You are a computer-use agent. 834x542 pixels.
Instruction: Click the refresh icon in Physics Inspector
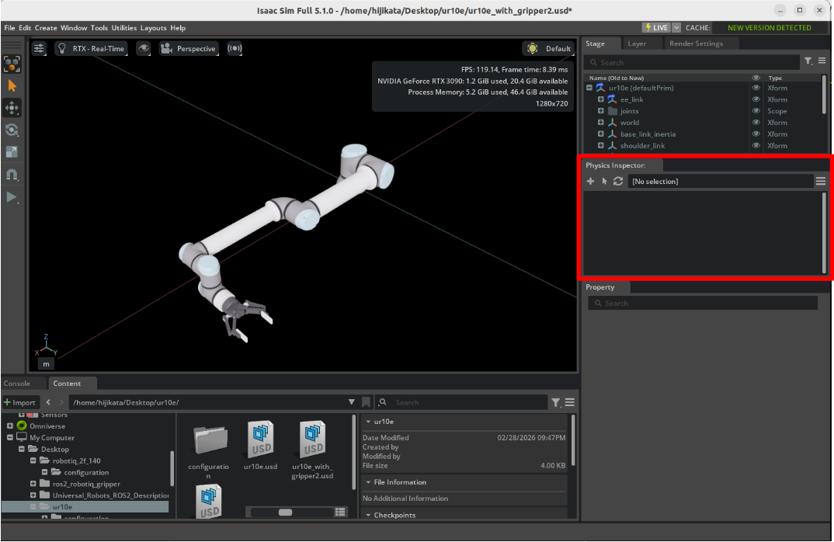tap(617, 181)
